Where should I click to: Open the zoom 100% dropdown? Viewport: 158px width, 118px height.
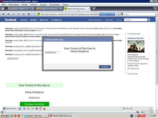point(156,112)
